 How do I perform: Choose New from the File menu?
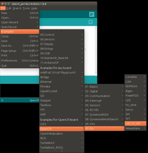20,13
